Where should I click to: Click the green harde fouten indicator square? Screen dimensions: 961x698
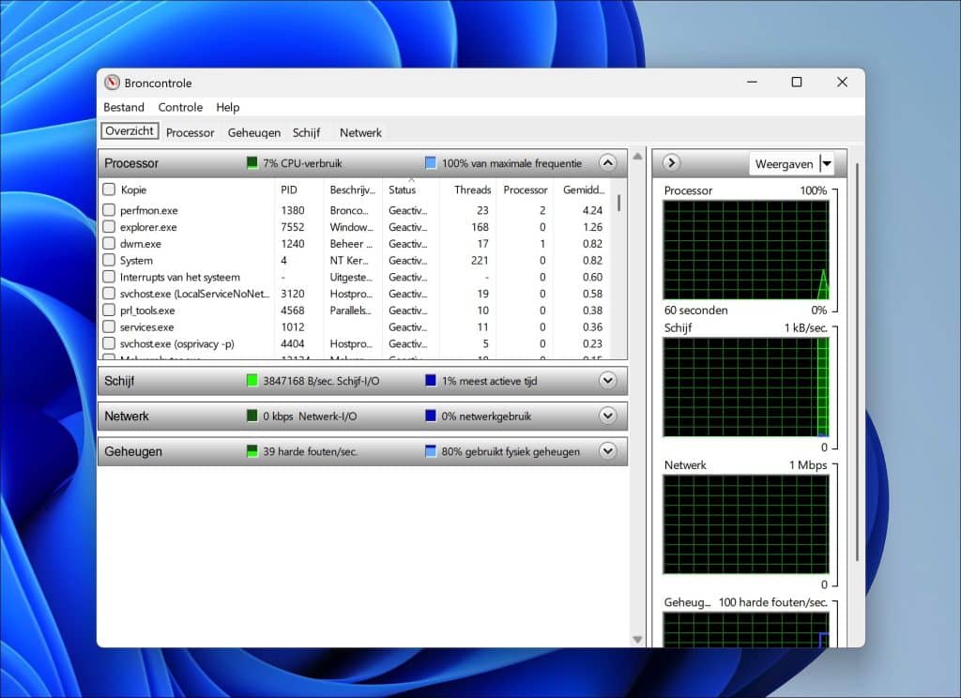click(252, 451)
